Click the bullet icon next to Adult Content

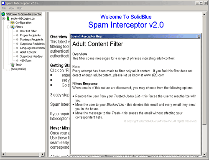tap(17, 52)
